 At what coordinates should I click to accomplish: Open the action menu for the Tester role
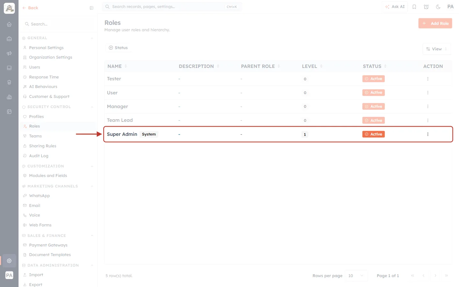tap(428, 79)
